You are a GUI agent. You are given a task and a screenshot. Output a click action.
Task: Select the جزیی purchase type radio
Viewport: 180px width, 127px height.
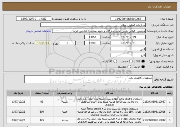click(x=143, y=67)
